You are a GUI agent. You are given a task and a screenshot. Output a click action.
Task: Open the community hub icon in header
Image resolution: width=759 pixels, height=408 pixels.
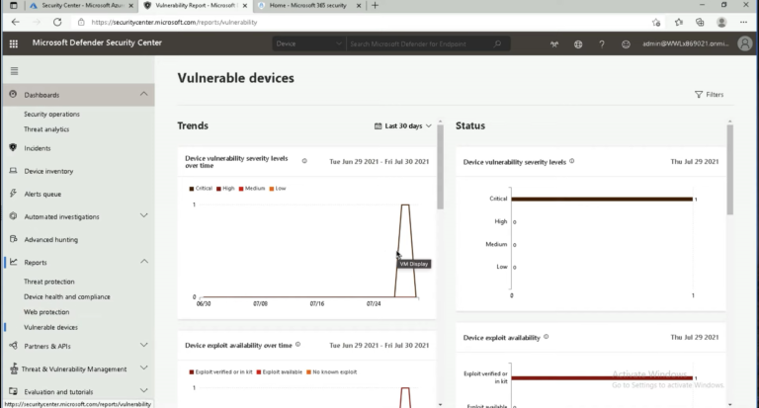click(x=554, y=44)
